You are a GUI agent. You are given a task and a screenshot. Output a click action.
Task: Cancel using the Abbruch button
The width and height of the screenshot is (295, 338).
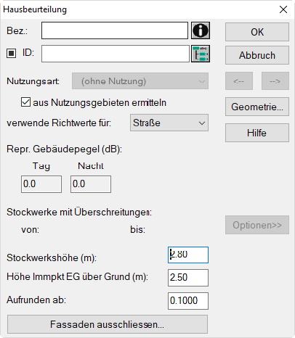[x=257, y=55]
